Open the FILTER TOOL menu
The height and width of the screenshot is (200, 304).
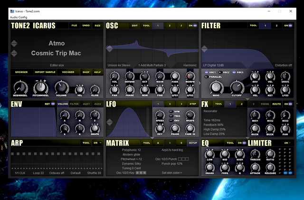[x=253, y=25]
